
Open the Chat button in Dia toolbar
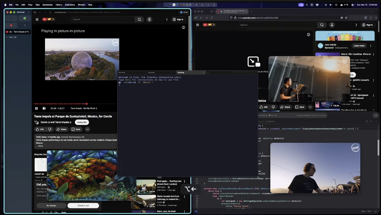[x=184, y=12]
